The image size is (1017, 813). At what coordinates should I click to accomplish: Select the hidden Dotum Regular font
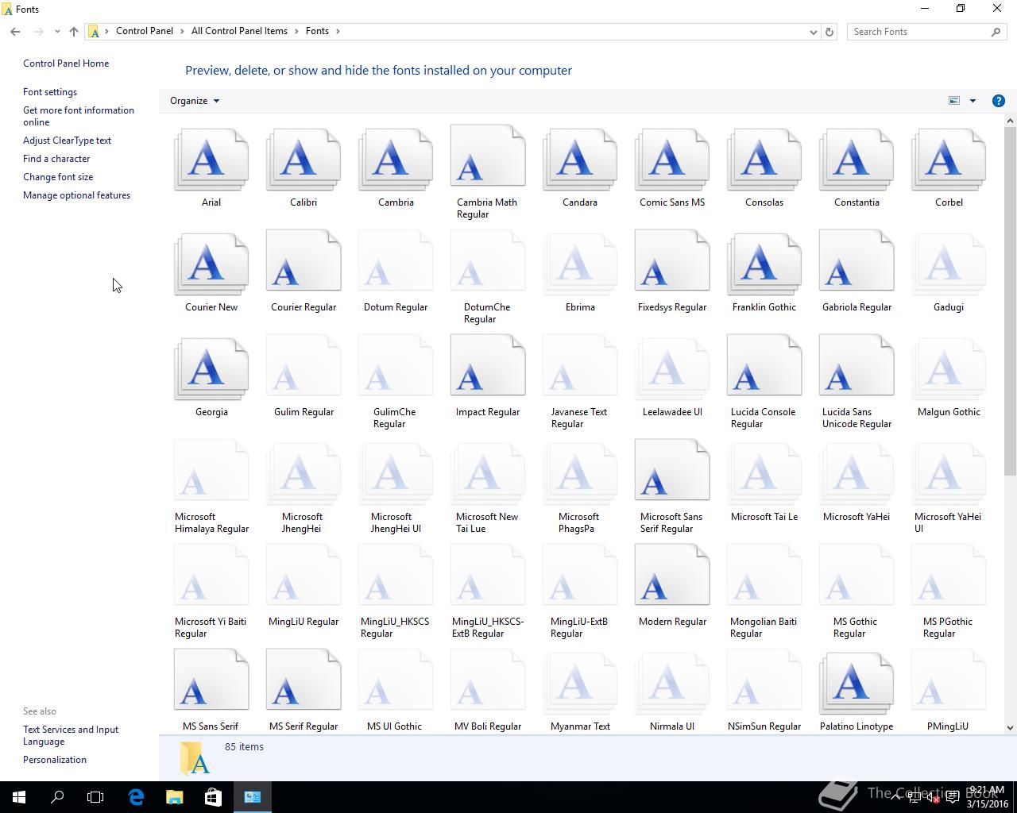coord(395,260)
